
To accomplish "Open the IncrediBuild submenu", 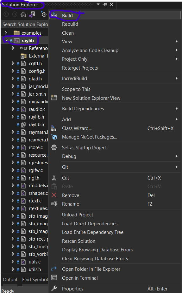I will (x=115, y=78).
